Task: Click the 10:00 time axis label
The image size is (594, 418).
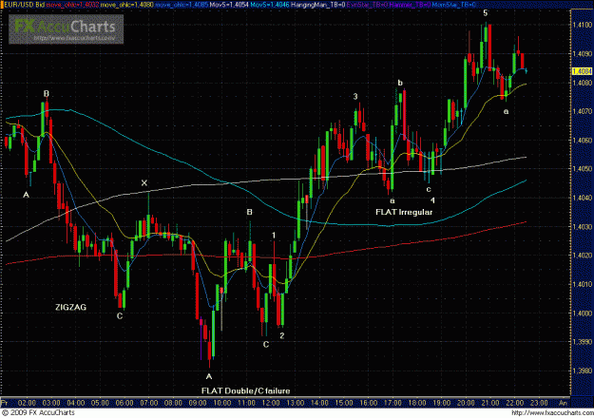Action: (x=222, y=403)
